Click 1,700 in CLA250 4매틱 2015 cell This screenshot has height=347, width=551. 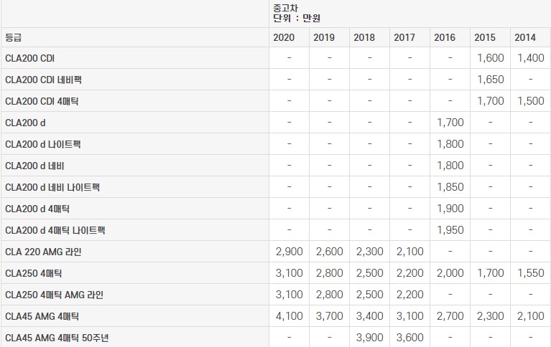click(x=491, y=273)
